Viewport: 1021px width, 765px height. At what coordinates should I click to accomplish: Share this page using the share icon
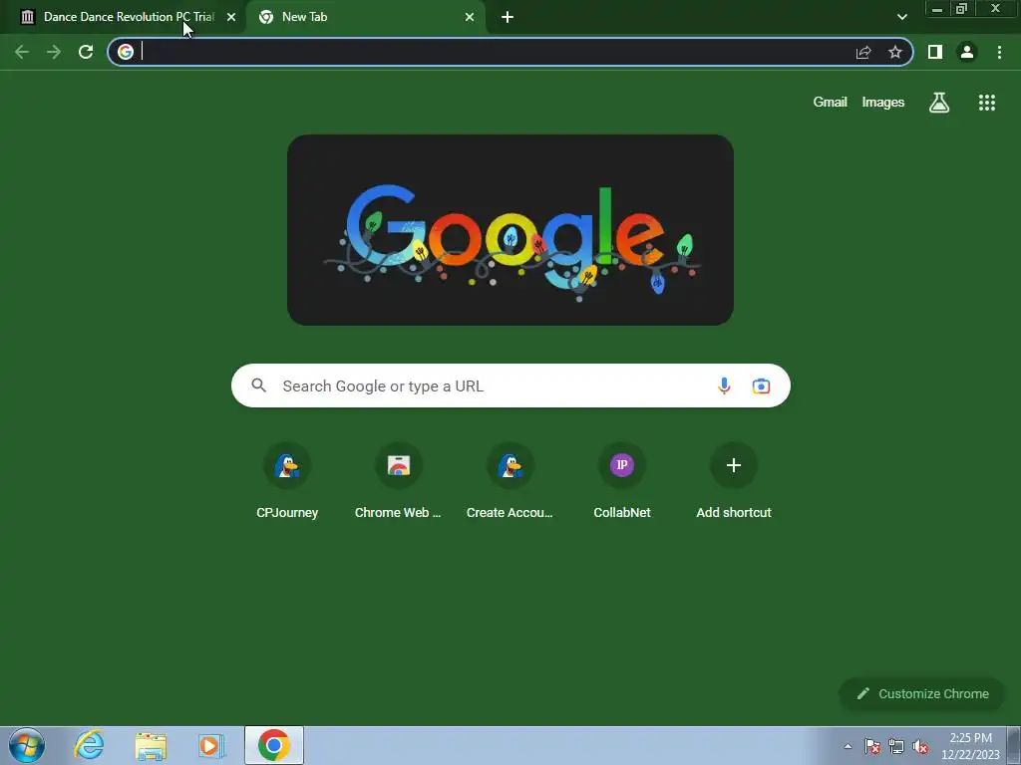(x=863, y=52)
